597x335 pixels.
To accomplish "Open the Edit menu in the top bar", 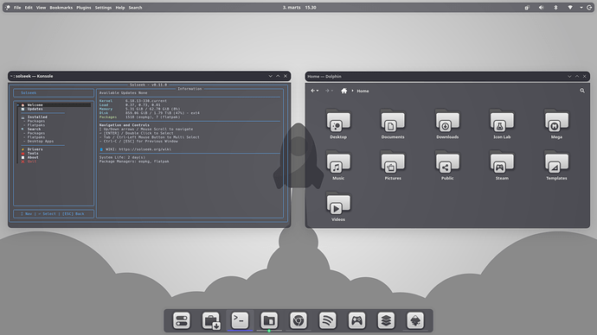I will click(29, 8).
